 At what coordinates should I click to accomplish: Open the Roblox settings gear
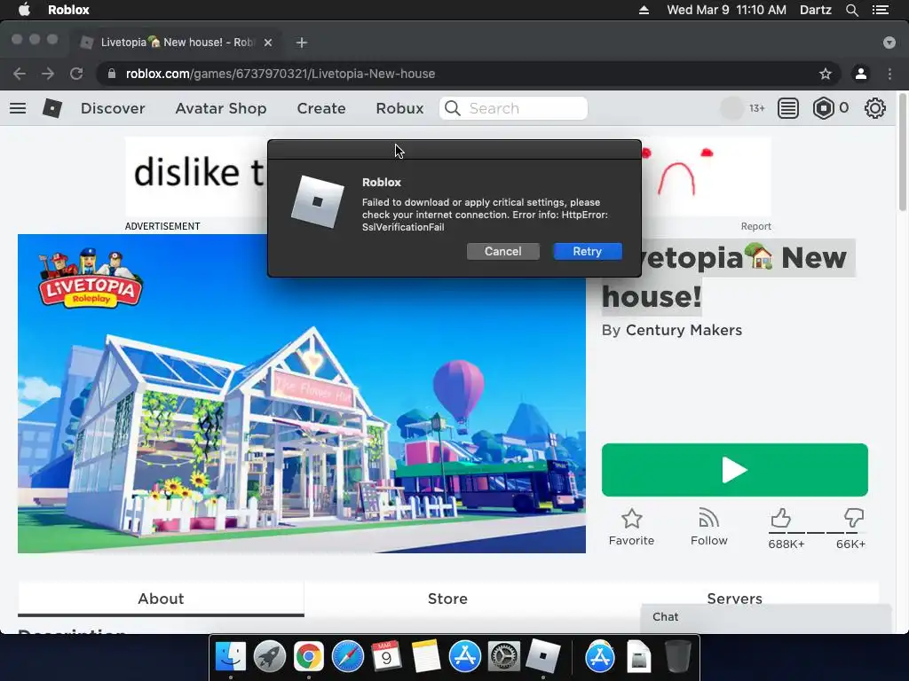tap(874, 108)
